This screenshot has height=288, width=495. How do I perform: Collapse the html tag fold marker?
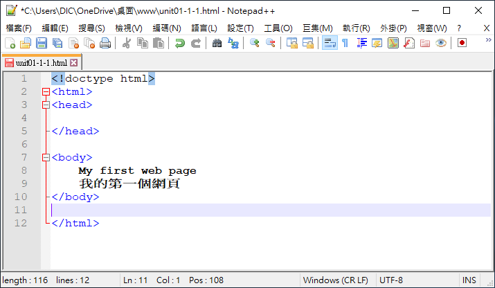tap(46, 91)
